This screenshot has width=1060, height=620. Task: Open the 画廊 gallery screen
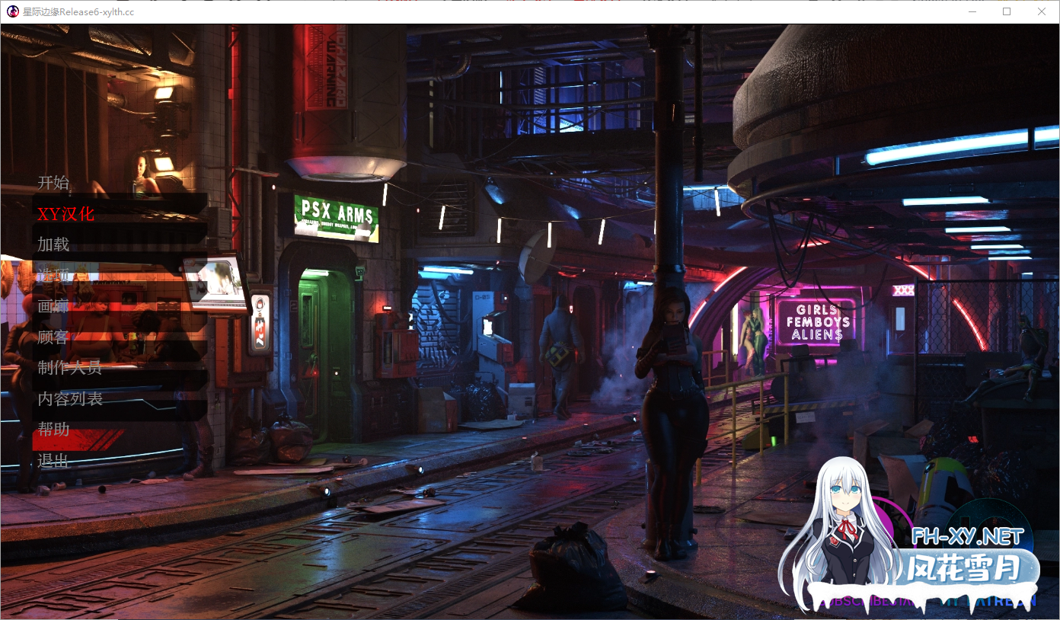tap(52, 306)
